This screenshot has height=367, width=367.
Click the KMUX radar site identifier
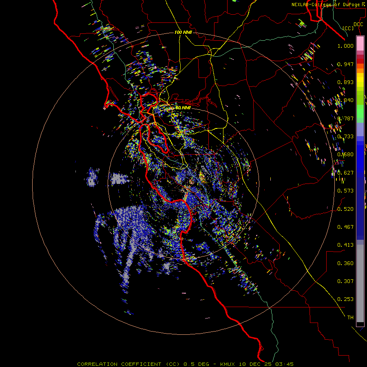point(228,364)
